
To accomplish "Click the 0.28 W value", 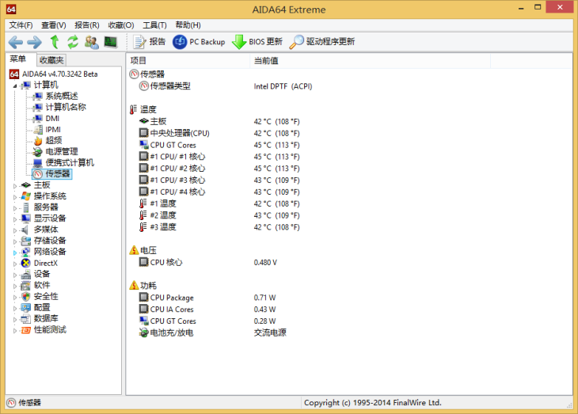I will pyautogui.click(x=264, y=321).
